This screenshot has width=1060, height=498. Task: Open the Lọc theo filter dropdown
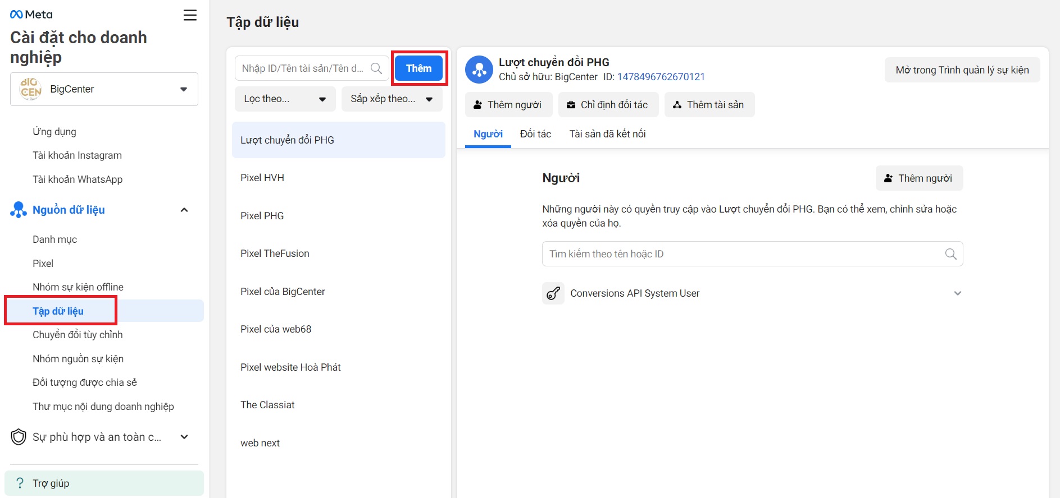(285, 99)
